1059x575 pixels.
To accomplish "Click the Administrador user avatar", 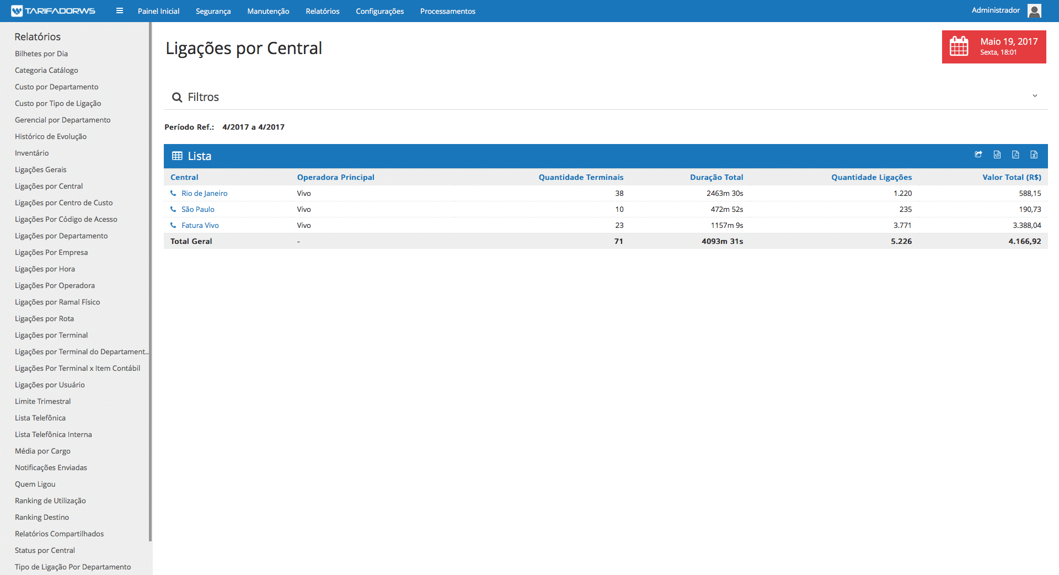I will pos(1035,11).
